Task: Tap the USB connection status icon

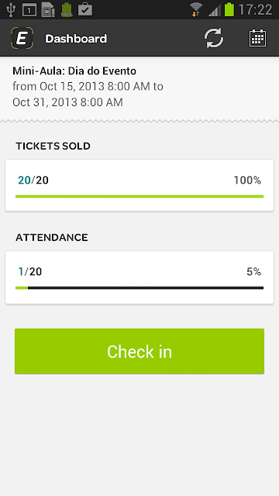Action: (10, 9)
